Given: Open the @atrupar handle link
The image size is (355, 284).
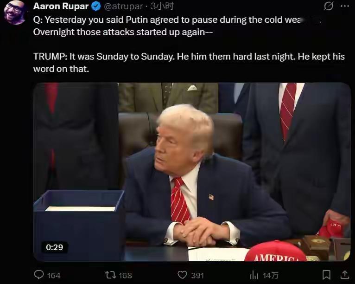Looking at the screenshot, I should 123,6.
